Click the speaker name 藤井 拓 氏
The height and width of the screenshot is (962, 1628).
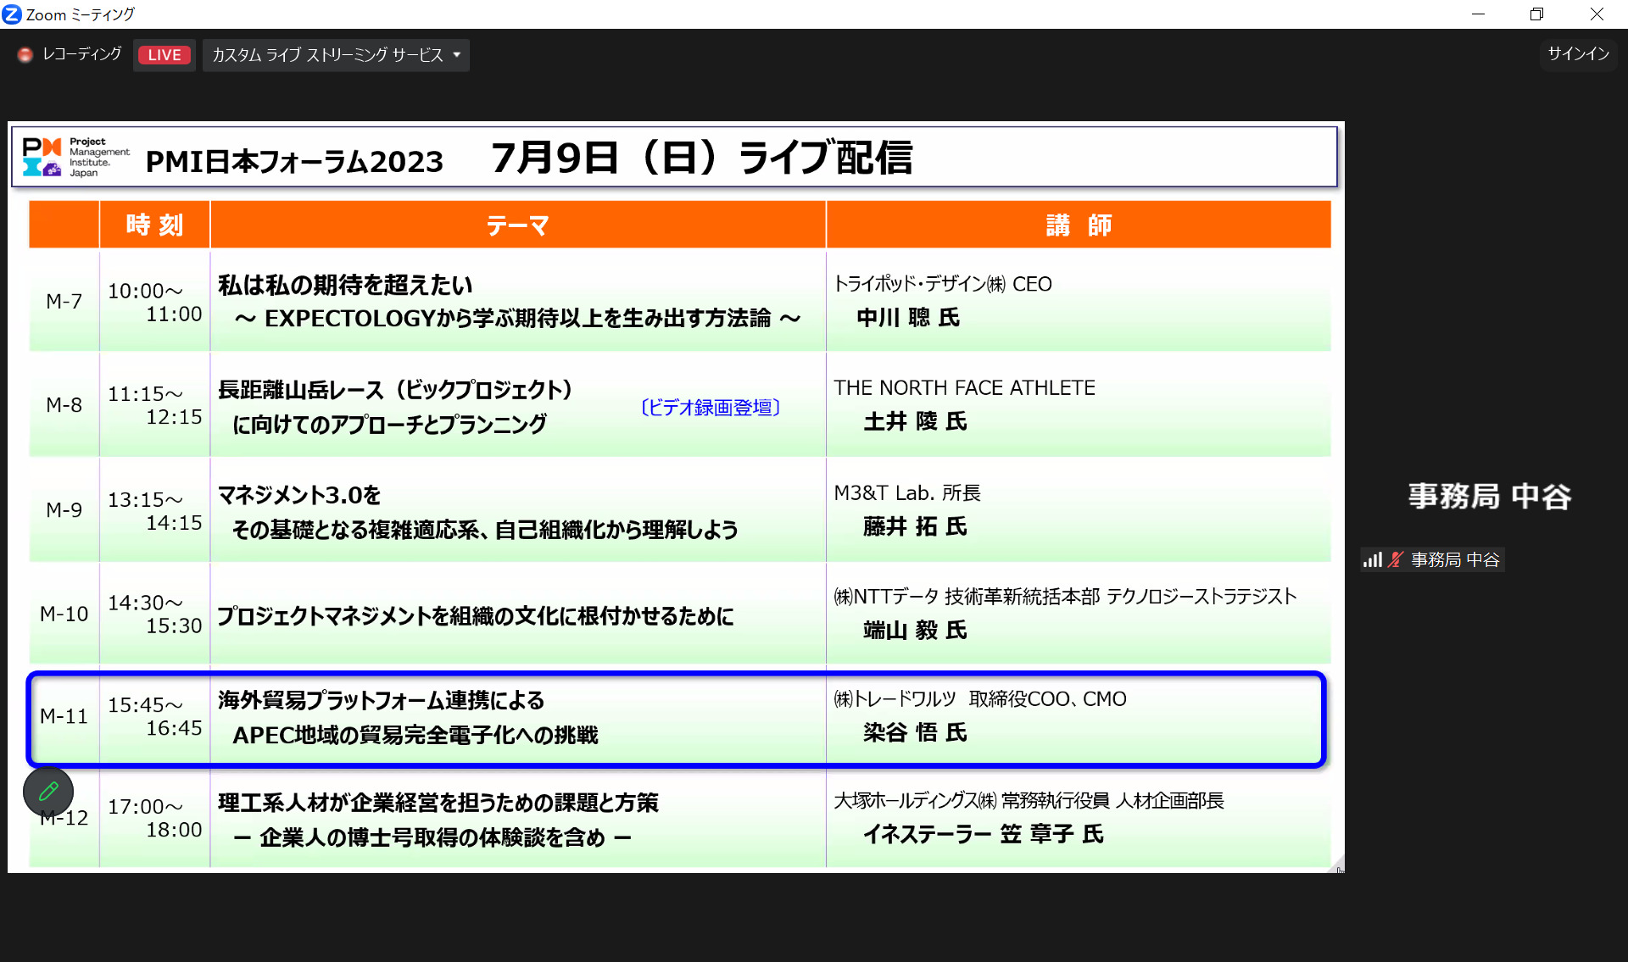pyautogui.click(x=915, y=526)
